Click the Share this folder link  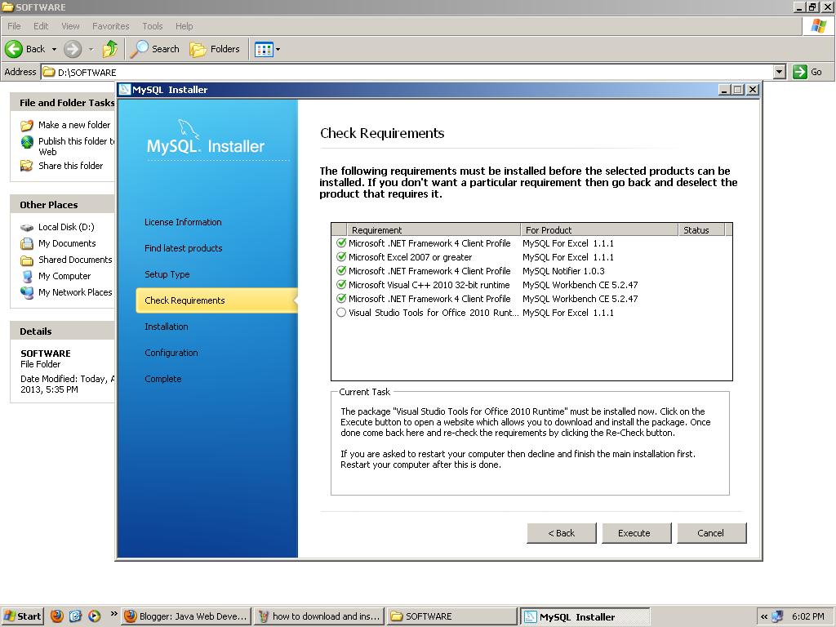(72, 166)
